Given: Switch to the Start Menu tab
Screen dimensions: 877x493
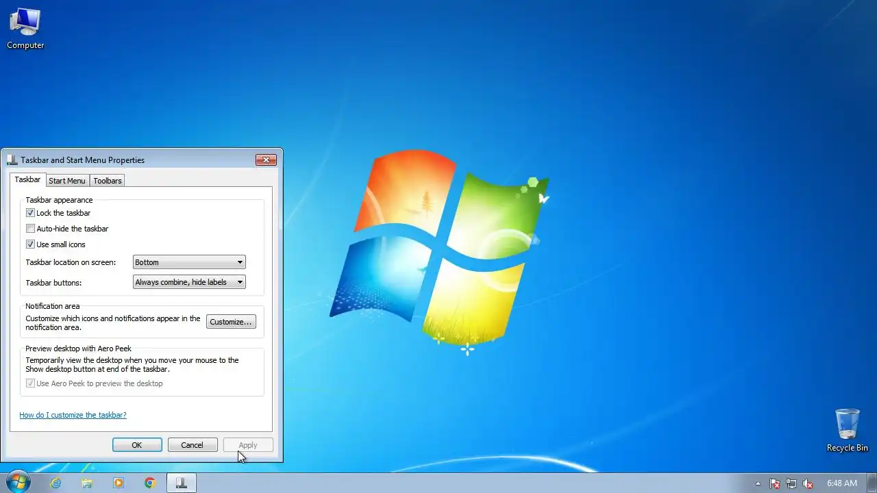Looking at the screenshot, I should click(67, 181).
